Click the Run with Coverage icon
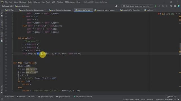 (x=163, y=6)
